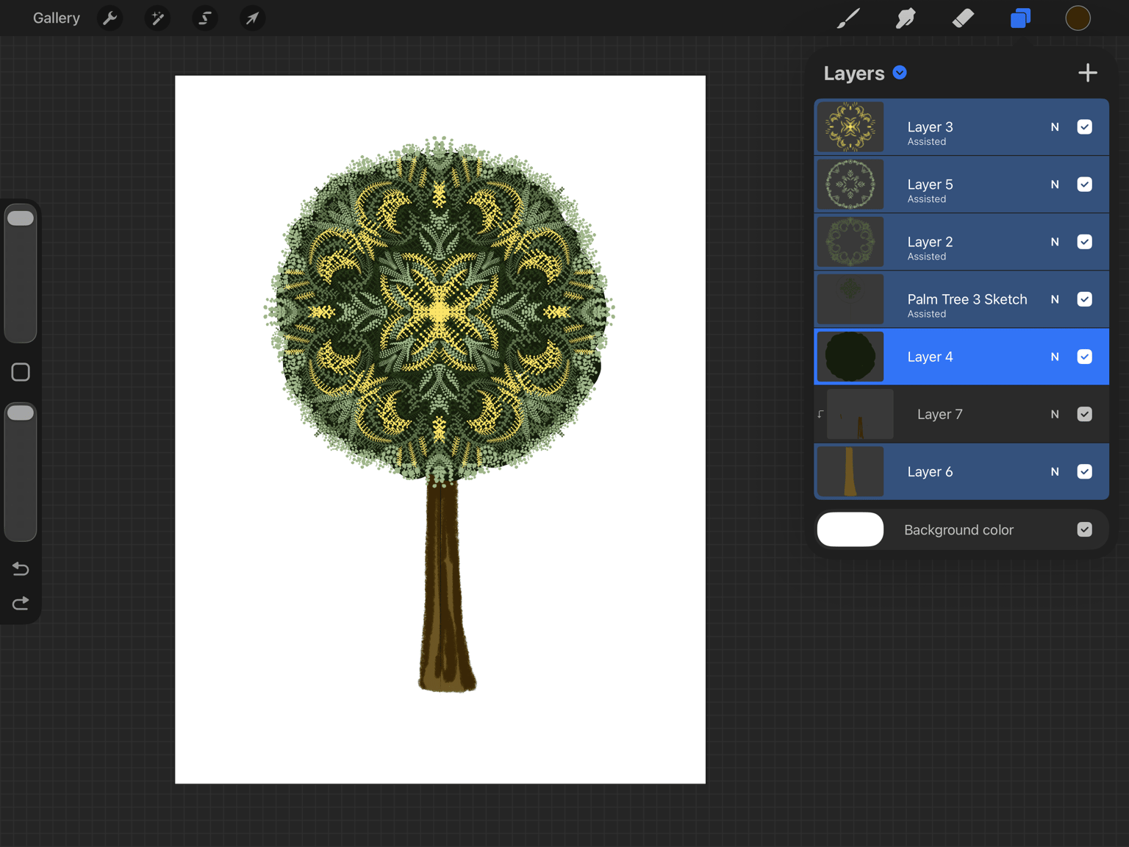Hide the Palm Tree 3 Sketch layer

1084,299
